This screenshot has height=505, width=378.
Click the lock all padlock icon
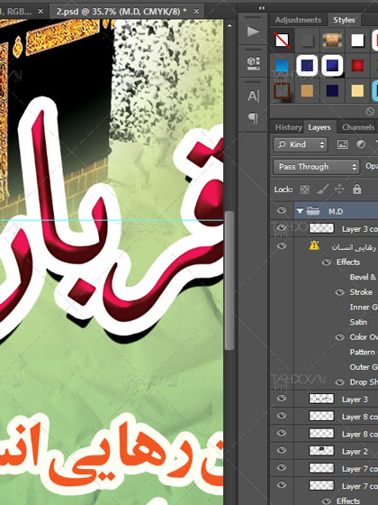coord(356,189)
